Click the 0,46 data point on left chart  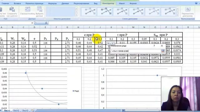(26, 73)
